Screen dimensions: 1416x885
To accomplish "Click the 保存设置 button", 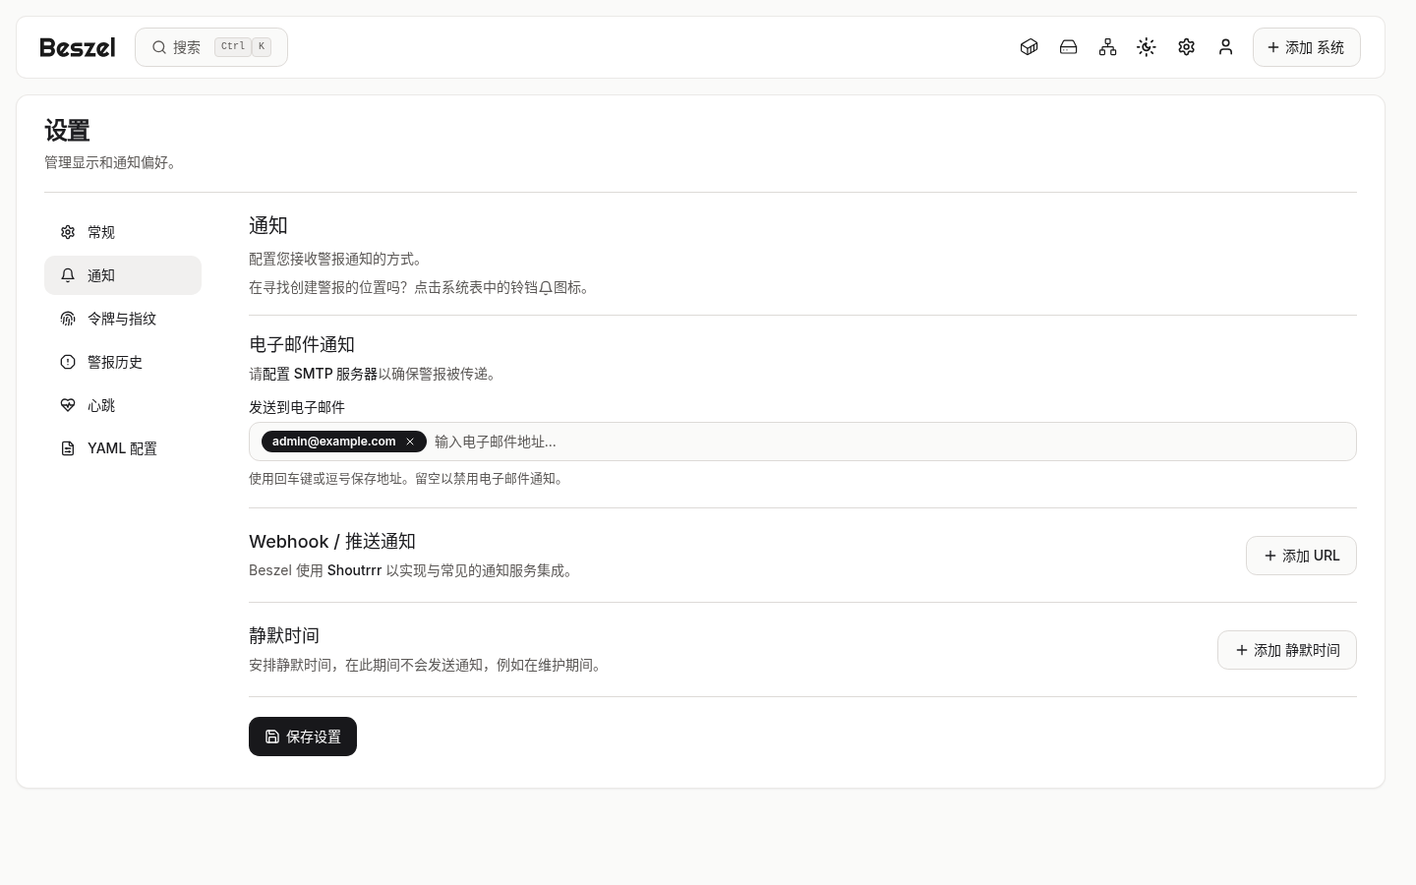I will [303, 737].
